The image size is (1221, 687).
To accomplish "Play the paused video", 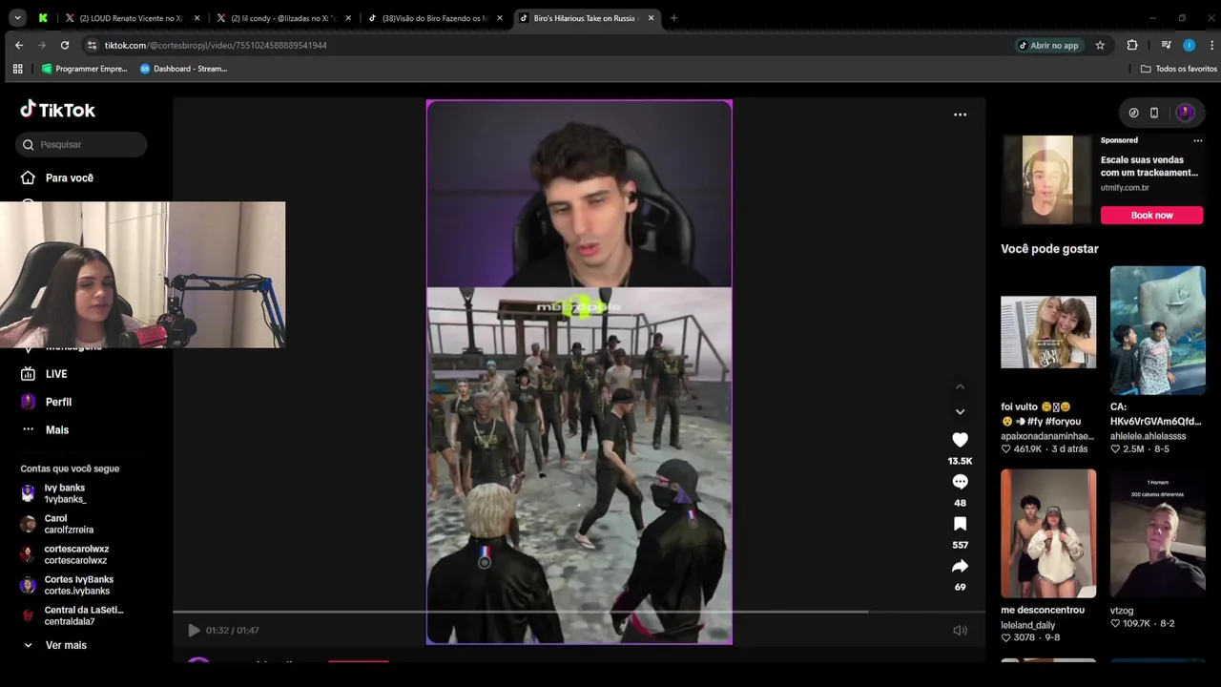I will pyautogui.click(x=194, y=630).
